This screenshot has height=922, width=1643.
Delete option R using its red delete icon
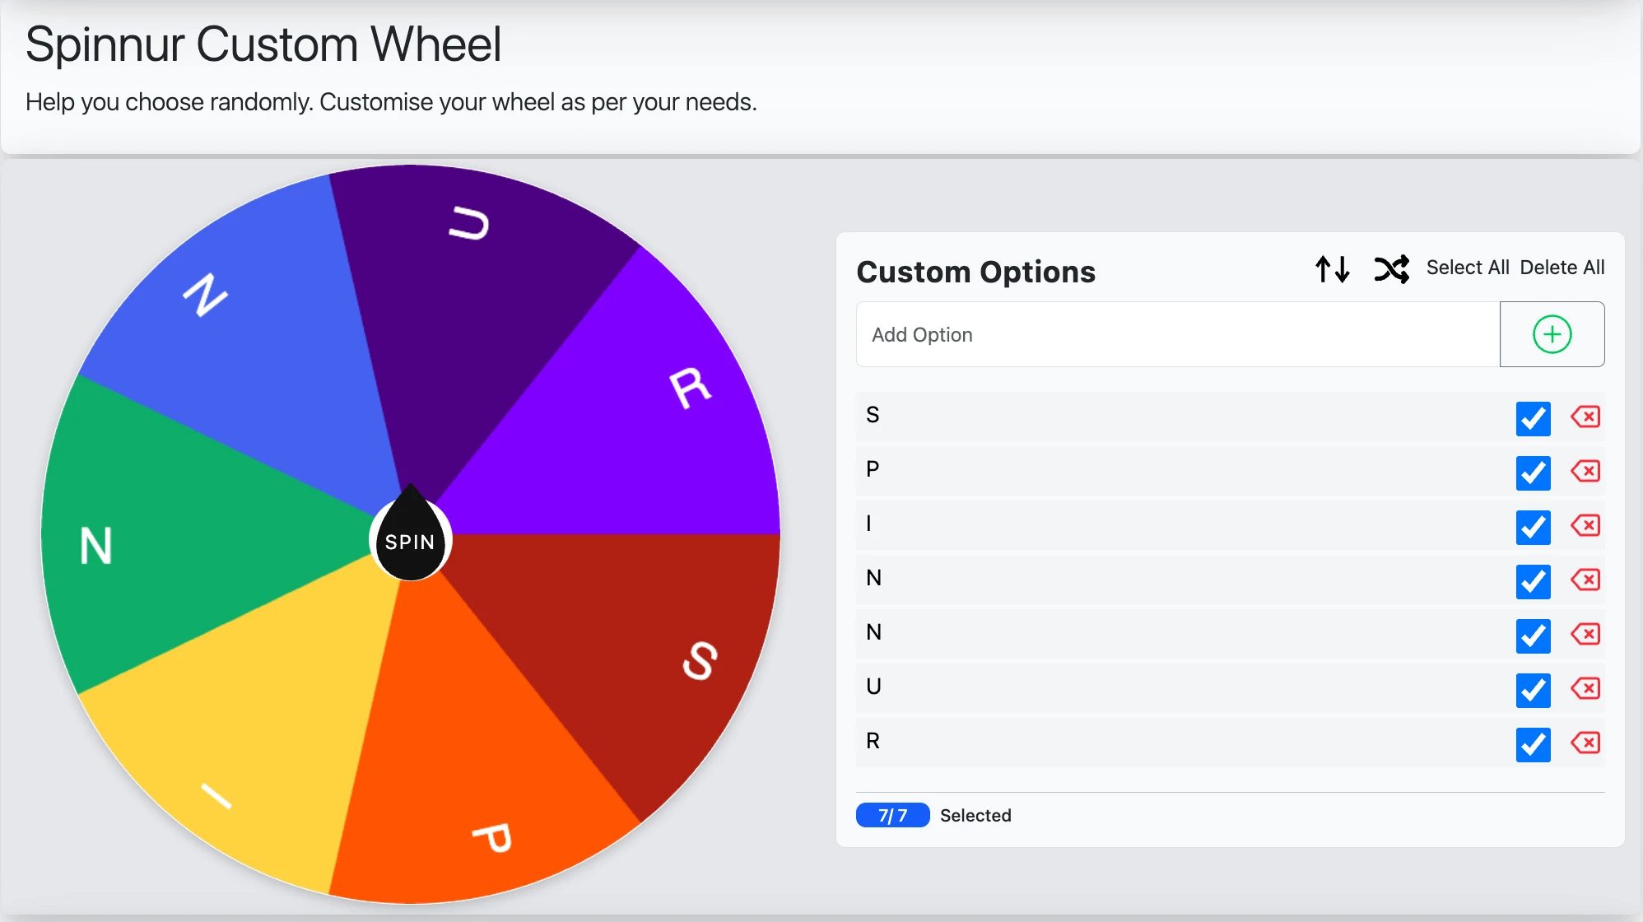click(x=1586, y=743)
